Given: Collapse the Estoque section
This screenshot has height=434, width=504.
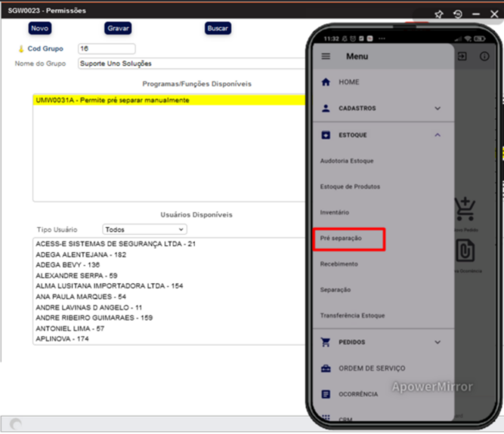Looking at the screenshot, I should click(x=438, y=135).
